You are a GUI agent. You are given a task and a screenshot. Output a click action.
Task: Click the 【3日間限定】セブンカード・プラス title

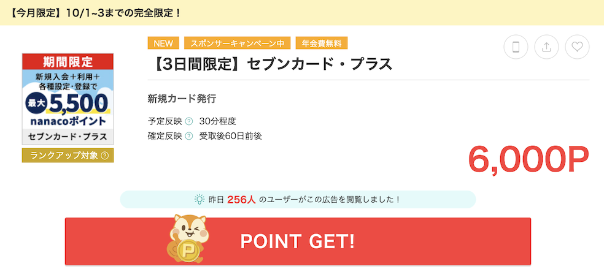[x=270, y=64]
